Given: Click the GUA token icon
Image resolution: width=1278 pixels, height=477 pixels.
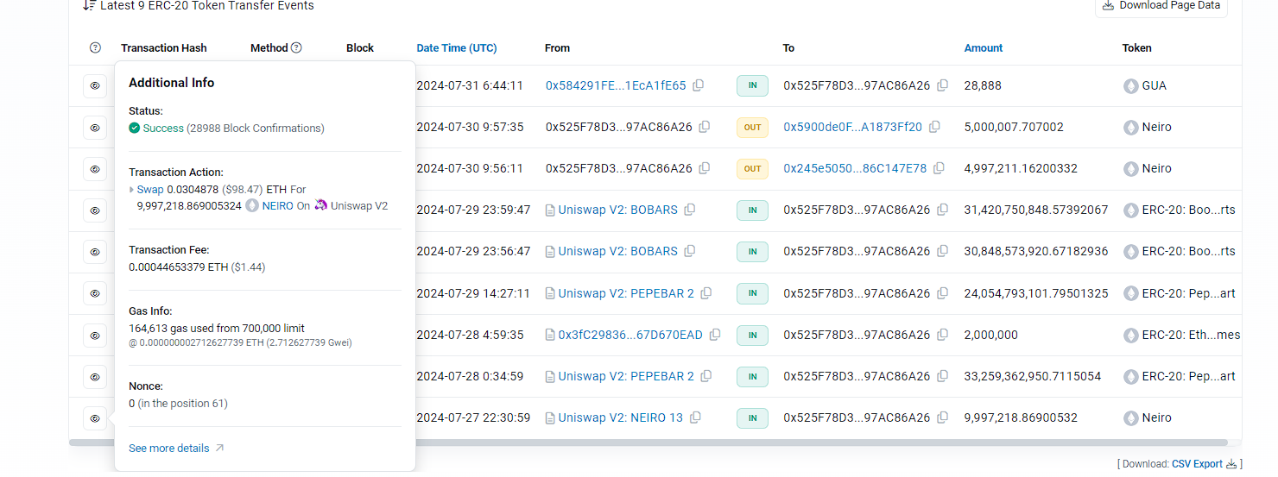Looking at the screenshot, I should pyautogui.click(x=1130, y=85).
